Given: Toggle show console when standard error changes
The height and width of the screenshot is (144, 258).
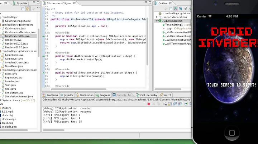Looking at the screenshot, I should 180,104.
